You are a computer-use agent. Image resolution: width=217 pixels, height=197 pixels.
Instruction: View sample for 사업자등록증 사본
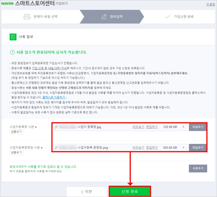(x=16, y=132)
